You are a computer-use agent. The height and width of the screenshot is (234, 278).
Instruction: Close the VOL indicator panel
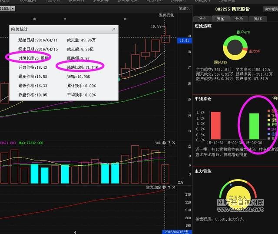174,143
